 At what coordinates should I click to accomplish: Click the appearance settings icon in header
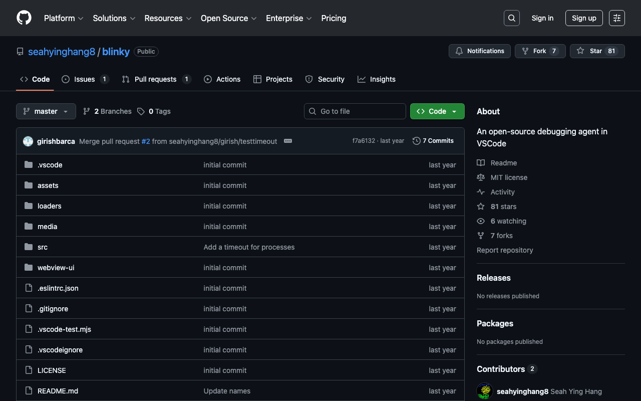tap(616, 18)
